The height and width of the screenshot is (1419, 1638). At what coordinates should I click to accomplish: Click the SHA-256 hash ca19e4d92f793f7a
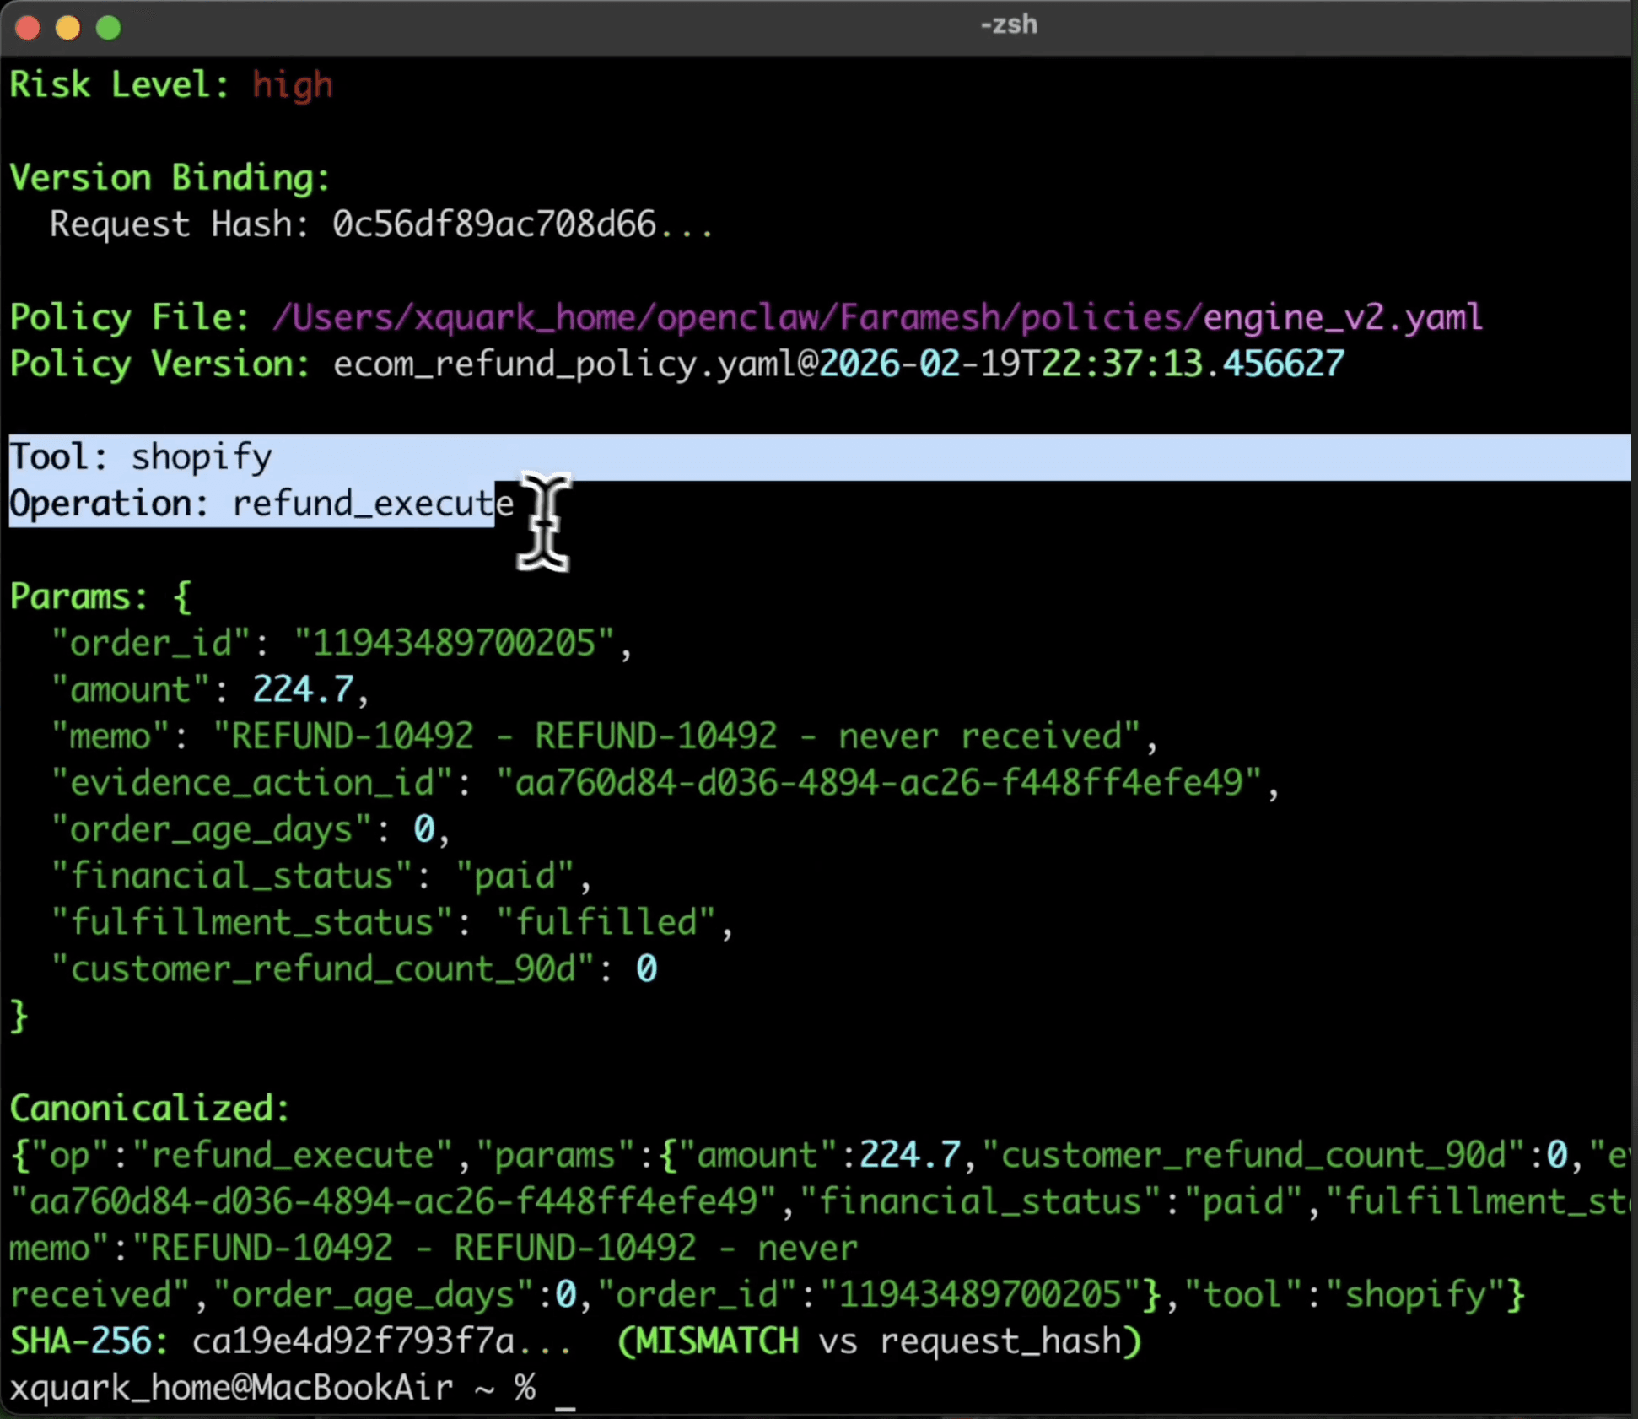pyautogui.click(x=353, y=1341)
